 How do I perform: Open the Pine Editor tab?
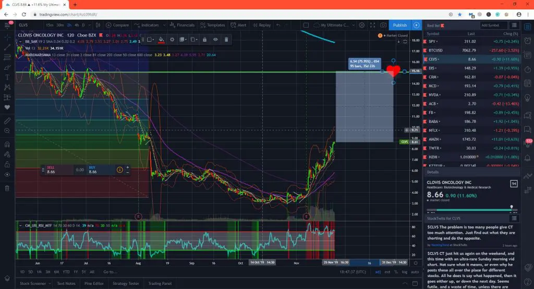(x=94, y=284)
